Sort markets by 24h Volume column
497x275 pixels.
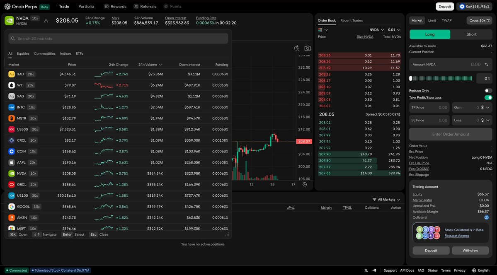(150, 65)
